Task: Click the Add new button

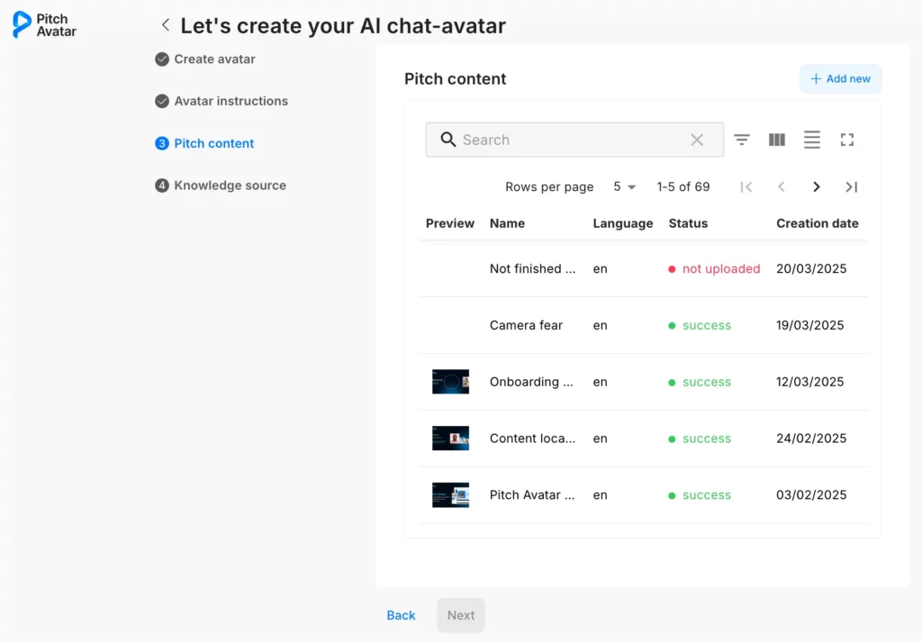Action: pyautogui.click(x=840, y=78)
